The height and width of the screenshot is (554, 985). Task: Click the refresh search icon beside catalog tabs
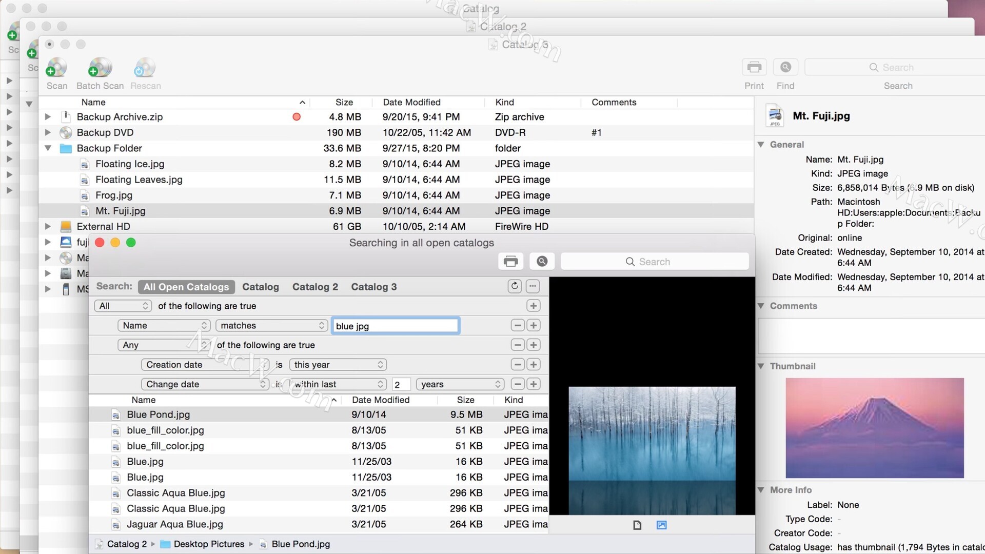pyautogui.click(x=515, y=286)
